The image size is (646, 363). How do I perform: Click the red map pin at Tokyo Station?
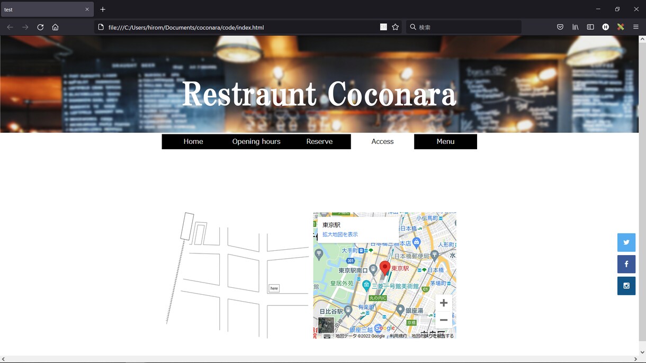click(x=385, y=268)
